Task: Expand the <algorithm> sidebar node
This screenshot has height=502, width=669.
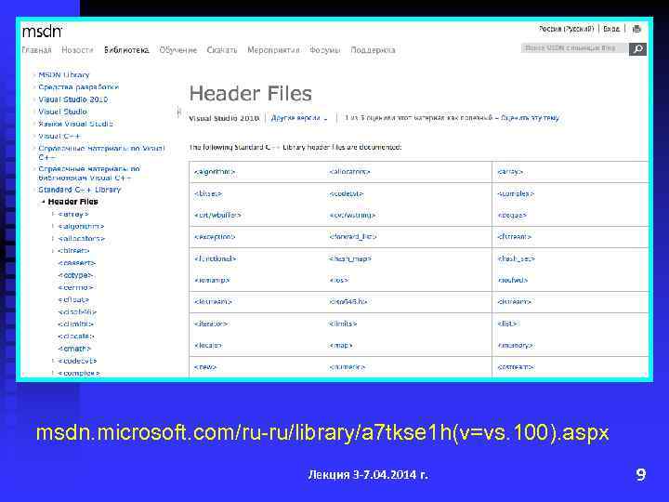Action: pyautogui.click(x=53, y=226)
